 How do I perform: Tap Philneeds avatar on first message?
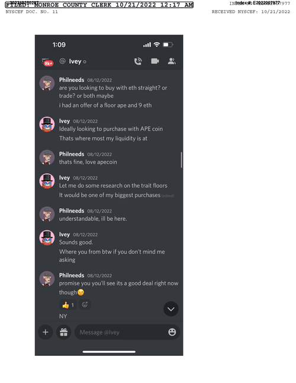47,83
